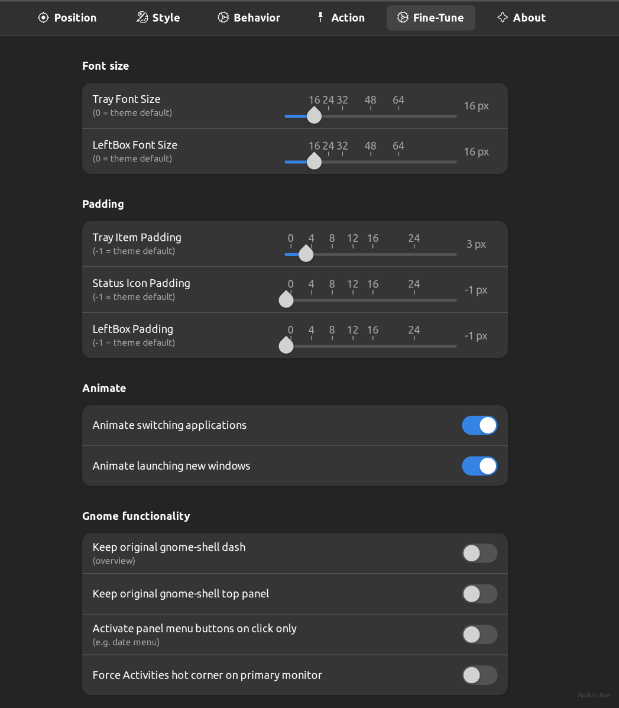Image resolution: width=619 pixels, height=708 pixels.
Task: Disable Animate switching applications
Action: (x=479, y=425)
